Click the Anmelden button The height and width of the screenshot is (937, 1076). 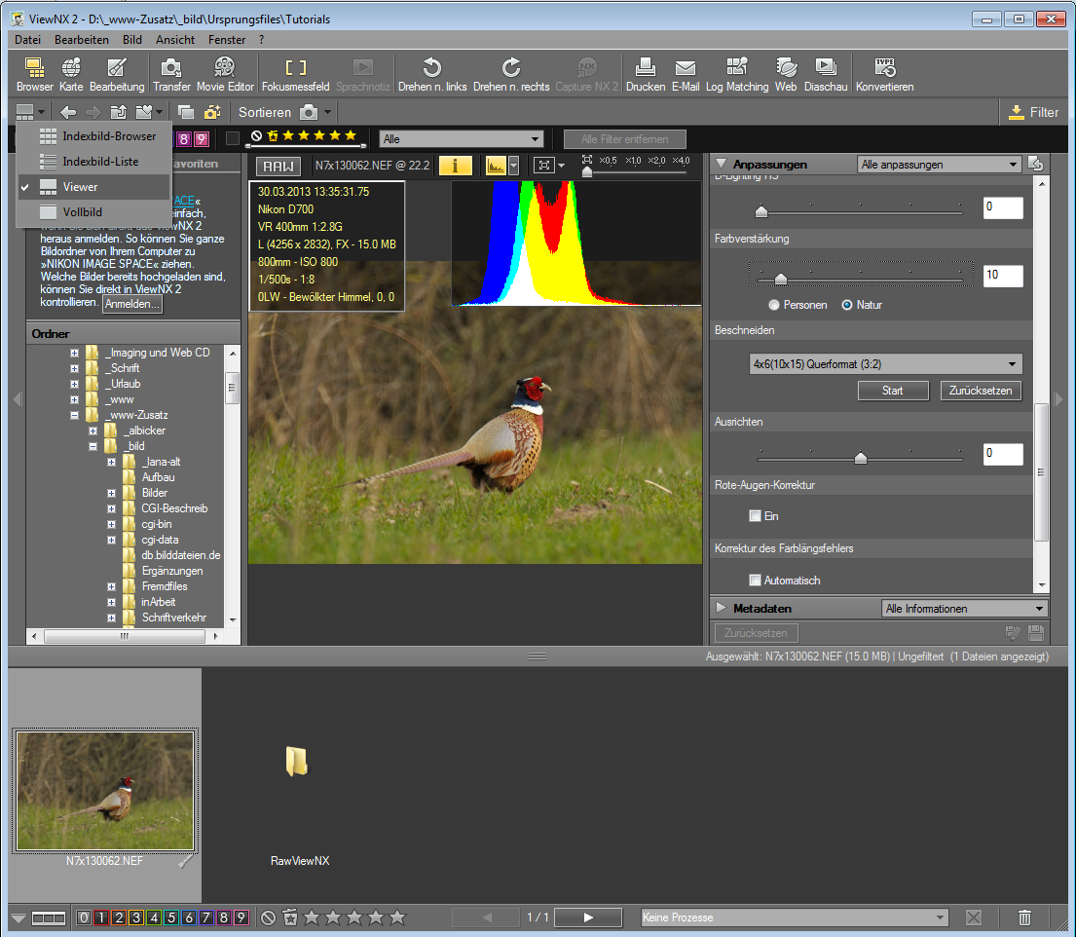point(132,304)
